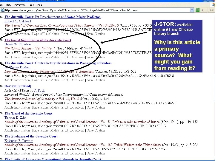Click Annals journal title under Lenroot article
This screenshot has width=215, height=161.
(50, 145)
